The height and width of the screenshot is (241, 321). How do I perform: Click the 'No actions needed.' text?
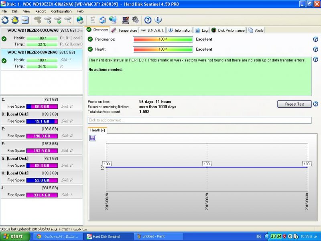click(x=106, y=69)
